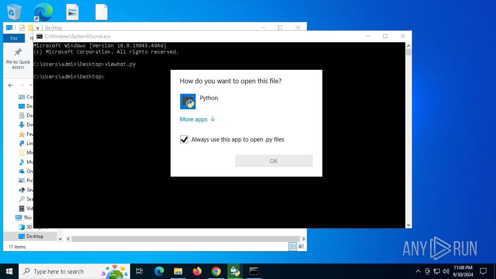The width and height of the screenshot is (496, 279).
Task: Open the image file on the desktop
Action: [72, 12]
